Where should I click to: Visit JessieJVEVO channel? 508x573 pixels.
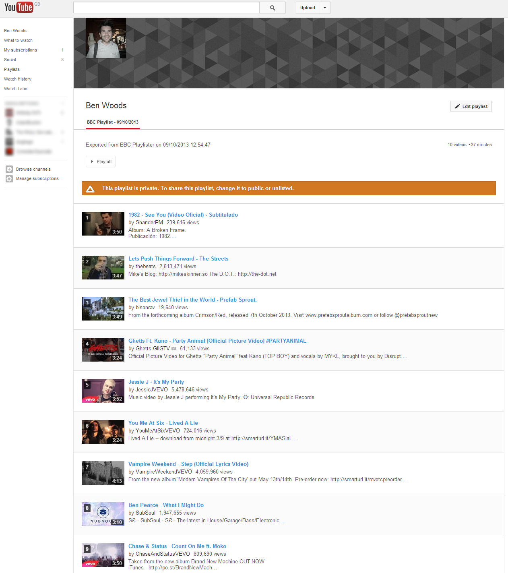point(152,389)
